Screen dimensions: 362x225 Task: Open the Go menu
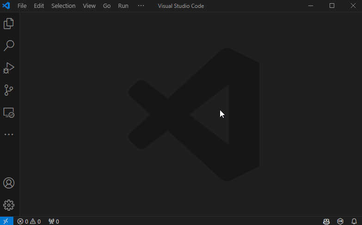tap(107, 6)
